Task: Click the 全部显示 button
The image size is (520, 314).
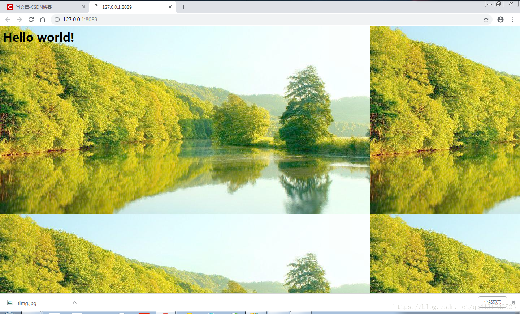Action: [493, 302]
